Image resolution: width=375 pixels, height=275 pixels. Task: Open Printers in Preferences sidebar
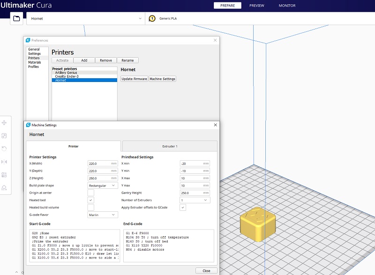pyautogui.click(x=34, y=58)
